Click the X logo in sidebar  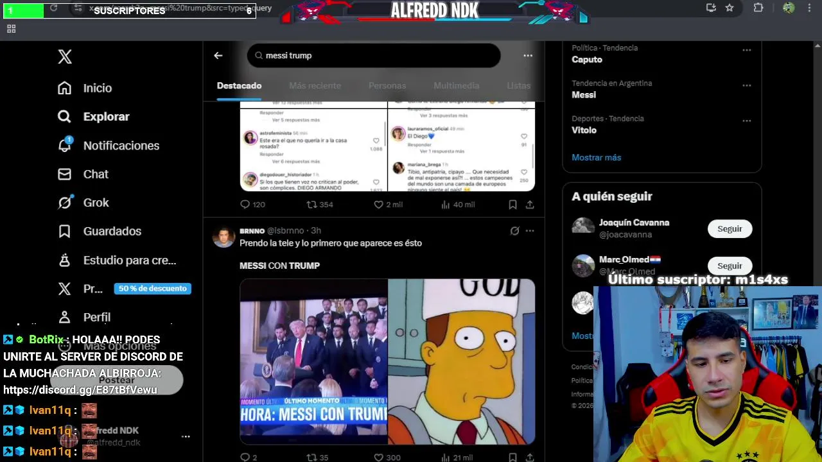click(65, 56)
